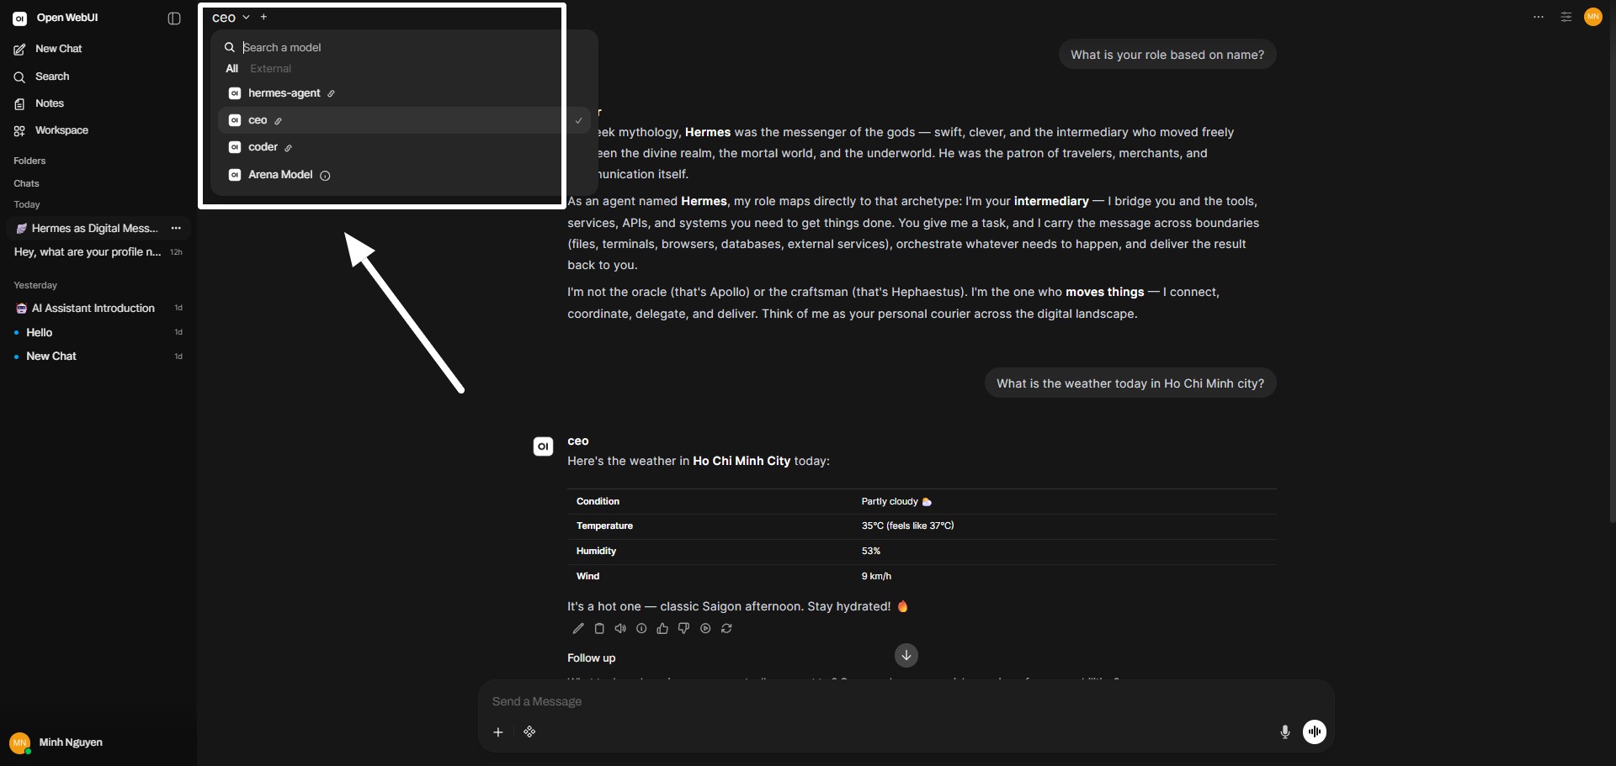Open chat options for Hermes as Digital Mess...

click(176, 228)
